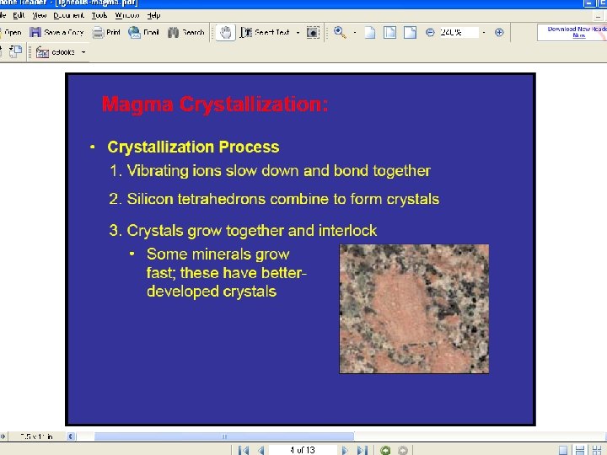Switch to single page layout
The width and height of the screenshot is (607, 455).
point(563,450)
